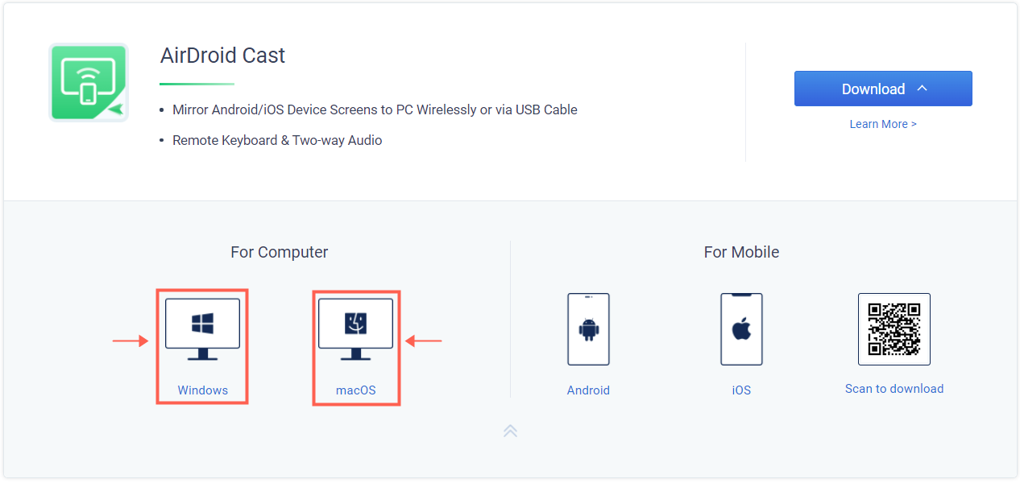Click the green AirDroid Cast app icon
The width and height of the screenshot is (1020, 483).
(x=89, y=82)
